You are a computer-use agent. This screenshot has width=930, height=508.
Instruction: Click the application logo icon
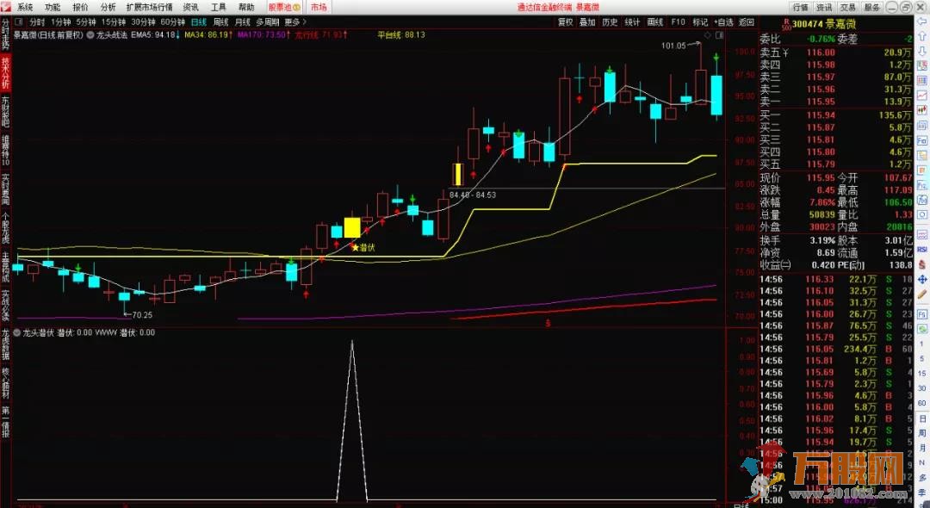tap(7, 7)
